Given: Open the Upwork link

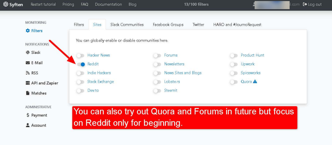Looking at the screenshot, I should click(248, 64).
